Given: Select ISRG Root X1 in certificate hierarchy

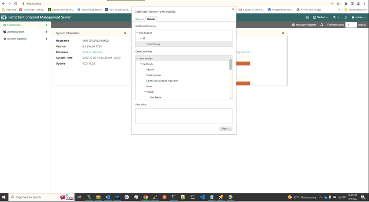Looking at the screenshot, I should 145,33.
